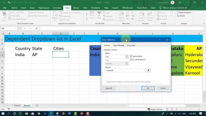This screenshot has width=206, height=116.
Task: Click the vertical scrollbar down arrow
Action: 204,102
